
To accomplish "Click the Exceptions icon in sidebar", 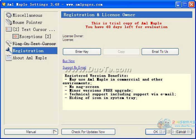I will pyautogui.click(x=16, y=36).
